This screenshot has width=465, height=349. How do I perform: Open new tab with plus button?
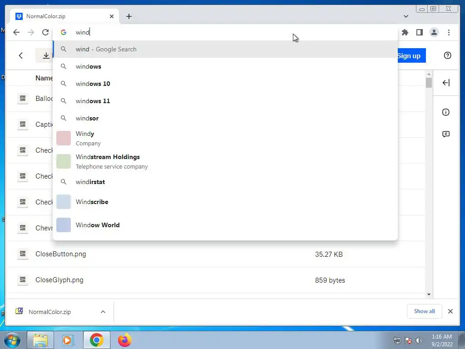[x=129, y=16]
